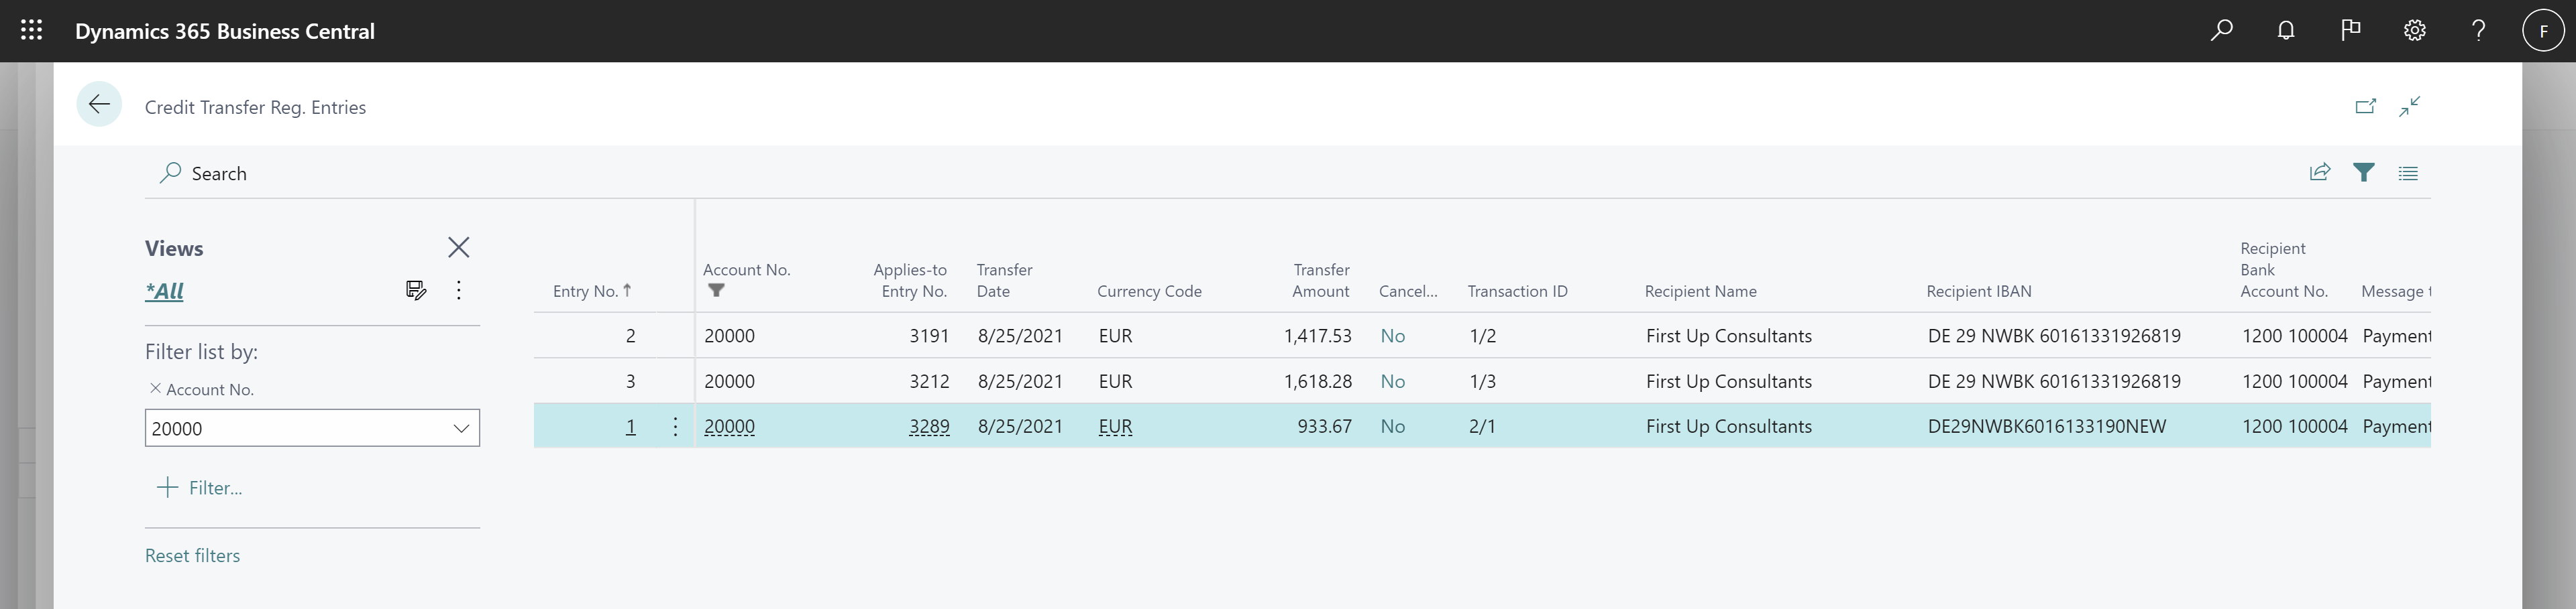Select transfer amount 1,618.28

click(x=1318, y=381)
